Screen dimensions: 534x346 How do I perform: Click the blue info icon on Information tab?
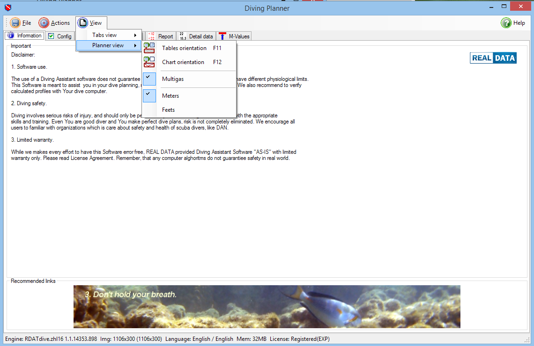(11, 36)
